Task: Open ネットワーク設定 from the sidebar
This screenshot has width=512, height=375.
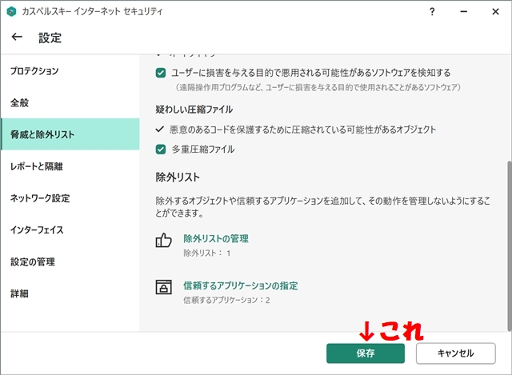Action: pyautogui.click(x=40, y=198)
